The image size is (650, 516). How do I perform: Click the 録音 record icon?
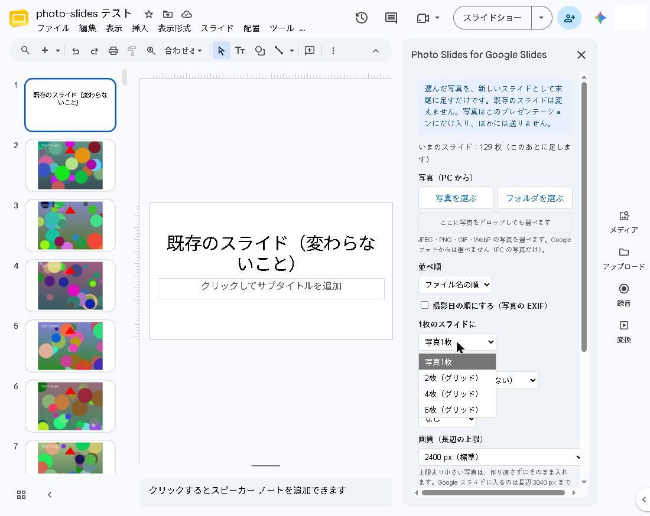pos(624,289)
